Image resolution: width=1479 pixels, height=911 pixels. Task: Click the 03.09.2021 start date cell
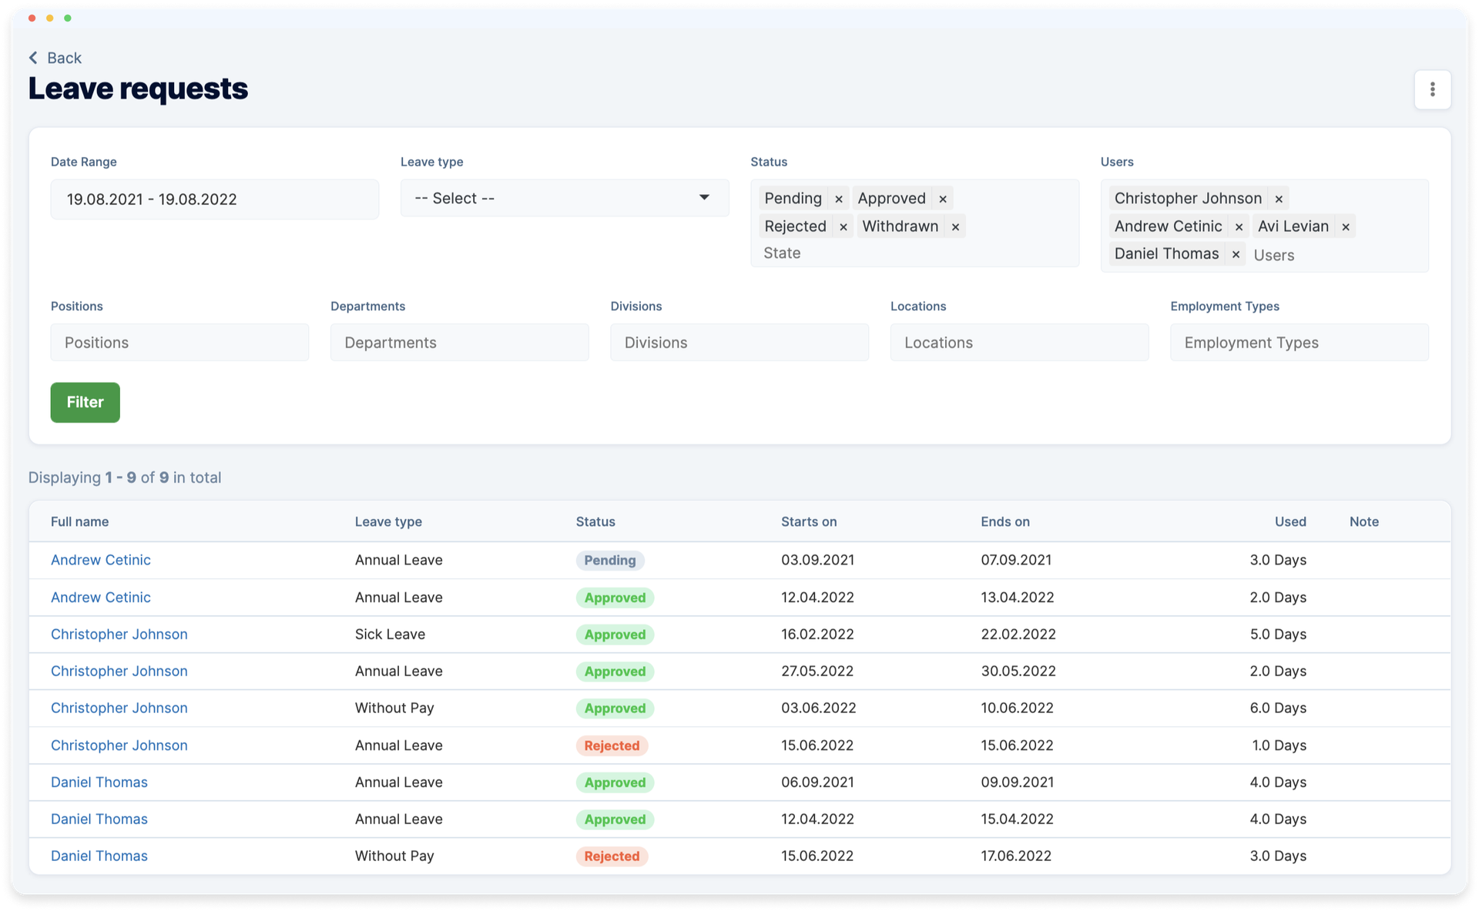[x=817, y=560]
